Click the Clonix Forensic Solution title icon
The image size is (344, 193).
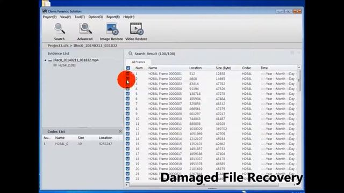(x=45, y=11)
